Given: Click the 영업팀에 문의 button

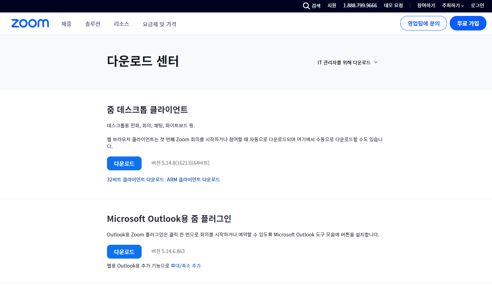Looking at the screenshot, I should [423, 23].
